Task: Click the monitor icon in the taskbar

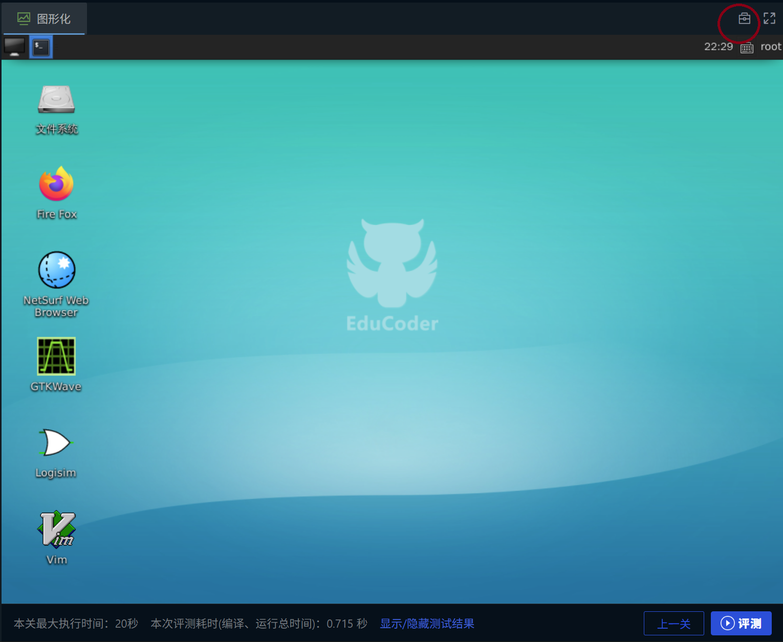Action: click(14, 47)
